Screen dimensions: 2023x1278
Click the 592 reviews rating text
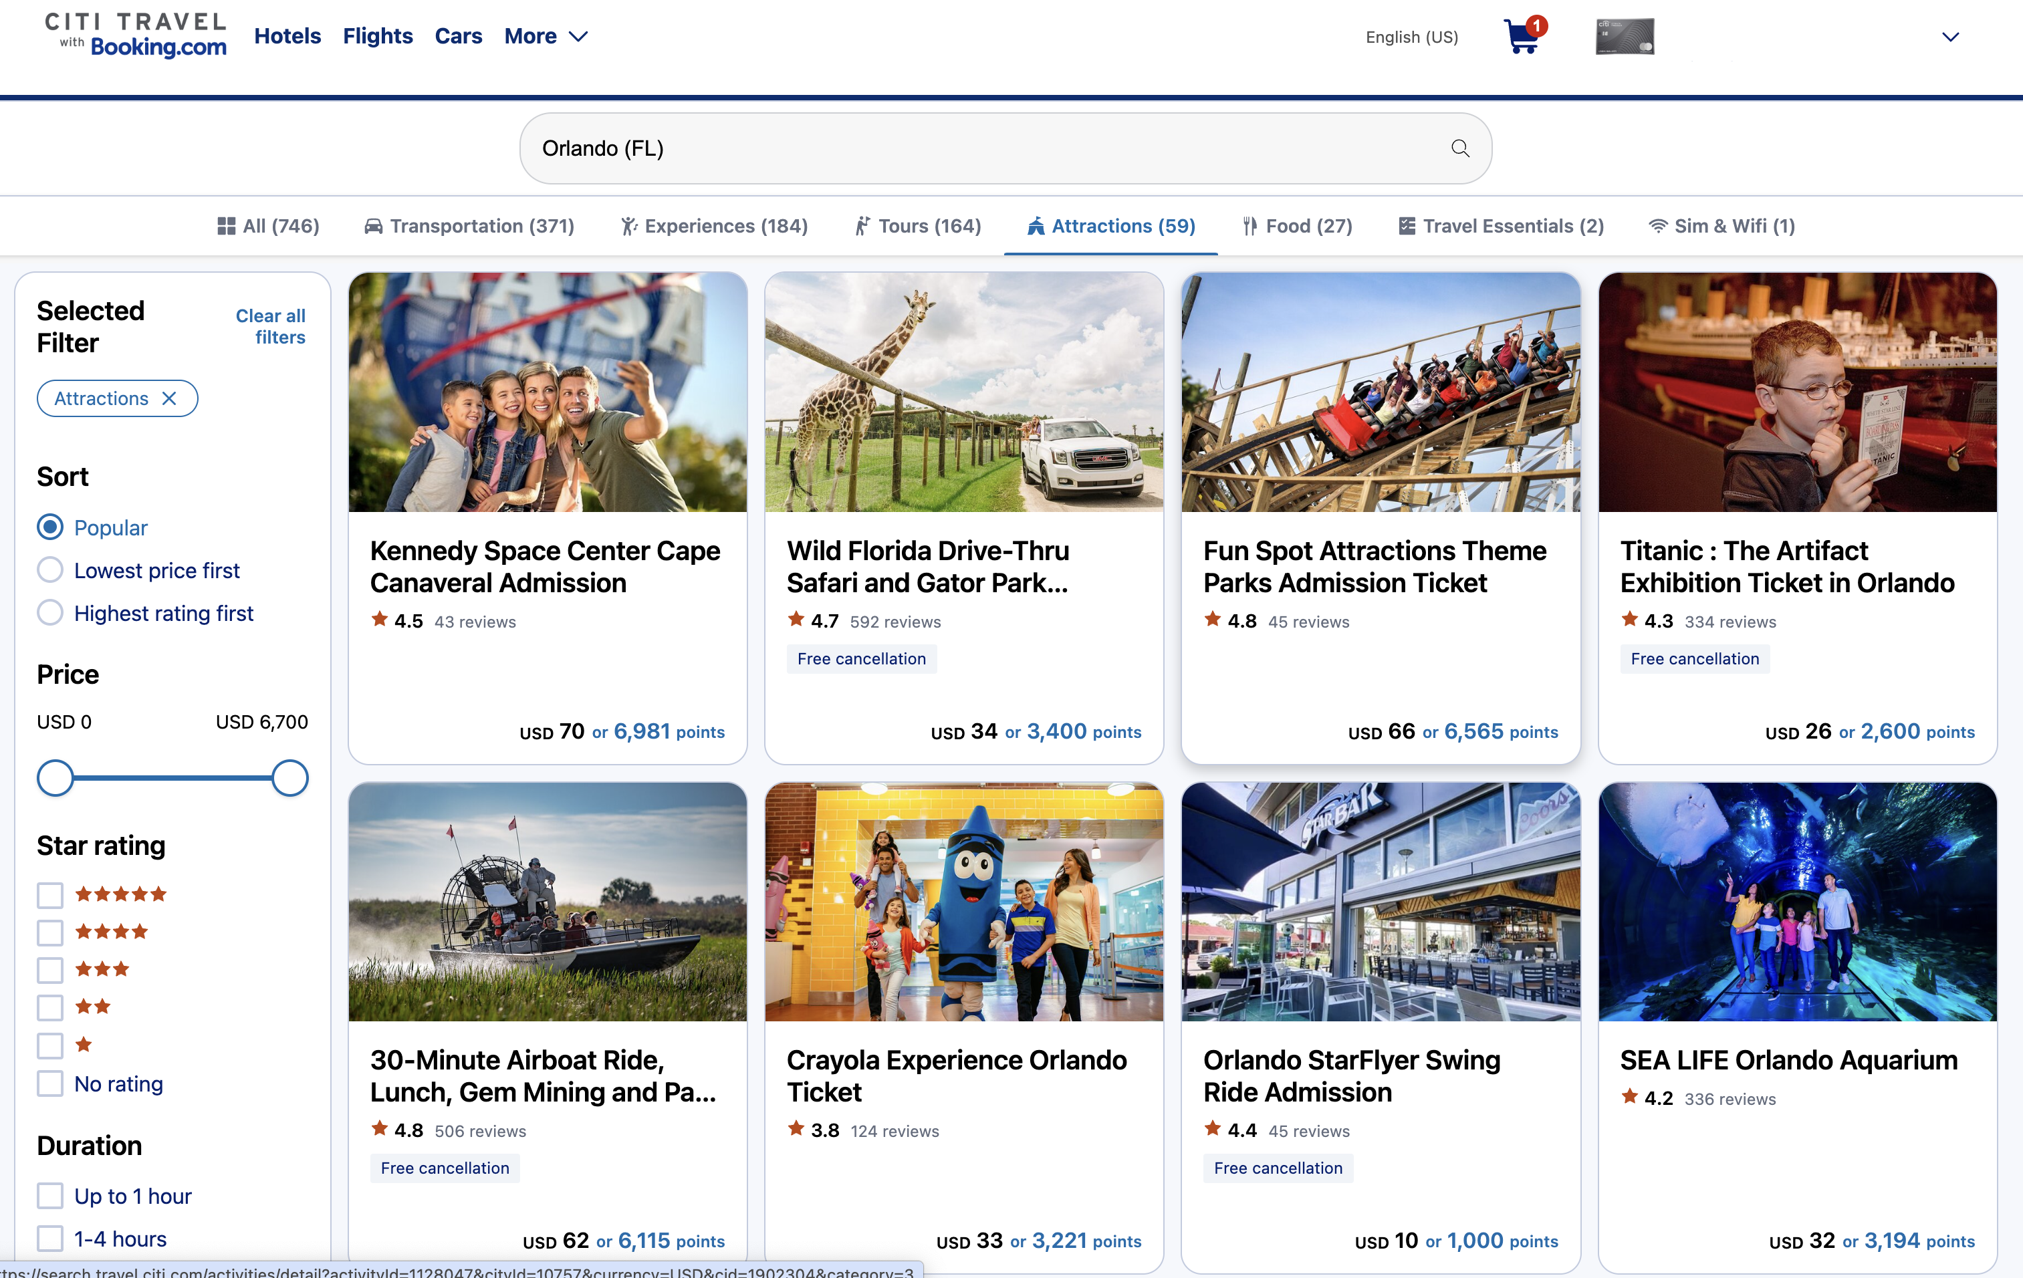(x=895, y=622)
